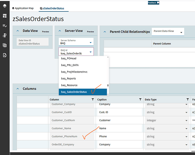Click the checklist icon in left sidebar
The width and height of the screenshot is (195, 155).
5,26
